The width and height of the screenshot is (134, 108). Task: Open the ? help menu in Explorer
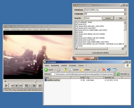pos(86,65)
